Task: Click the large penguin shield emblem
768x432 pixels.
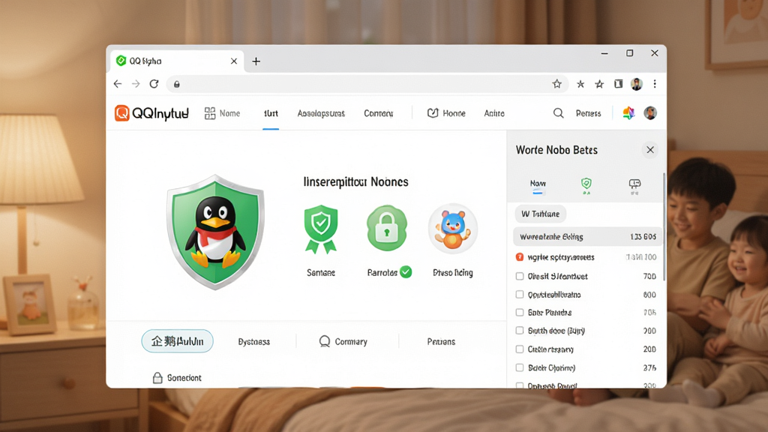Action: pos(215,232)
